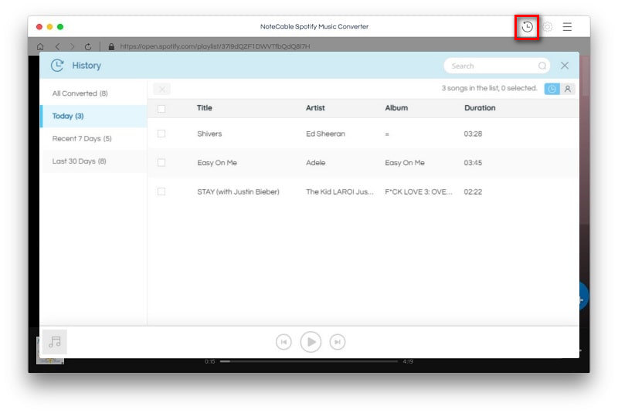This screenshot has width=618, height=413.
Task: Open the hamburger menu icon
Action: [x=567, y=27]
